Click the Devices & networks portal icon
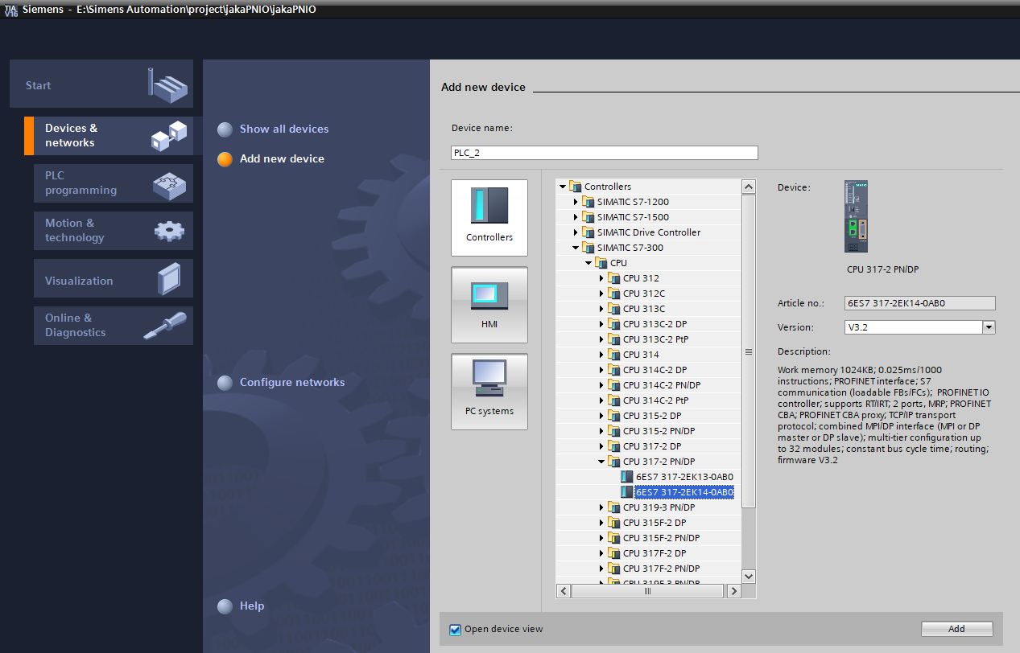The width and height of the screenshot is (1020, 653). point(169,136)
